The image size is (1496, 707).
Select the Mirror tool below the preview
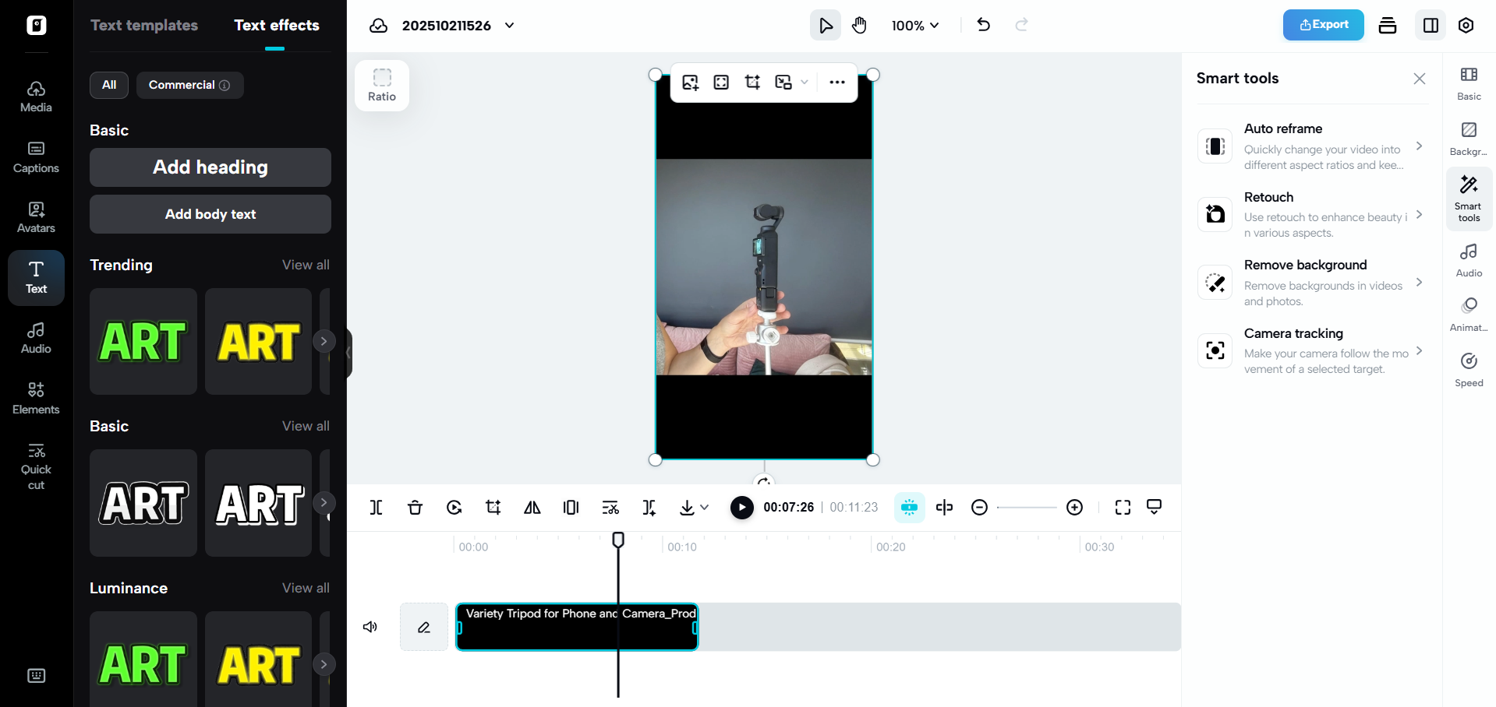[532, 507]
